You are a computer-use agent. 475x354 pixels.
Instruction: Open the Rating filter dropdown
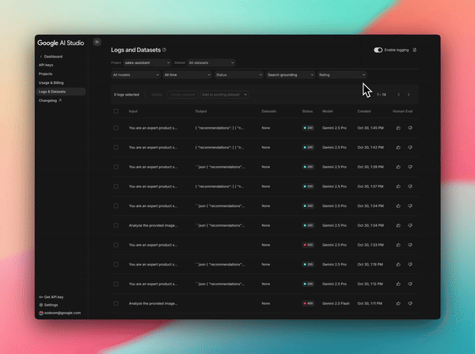[342, 75]
